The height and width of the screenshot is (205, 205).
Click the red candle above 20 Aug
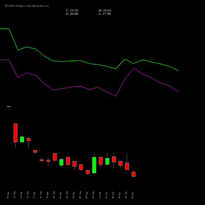pyautogui.click(x=55, y=157)
